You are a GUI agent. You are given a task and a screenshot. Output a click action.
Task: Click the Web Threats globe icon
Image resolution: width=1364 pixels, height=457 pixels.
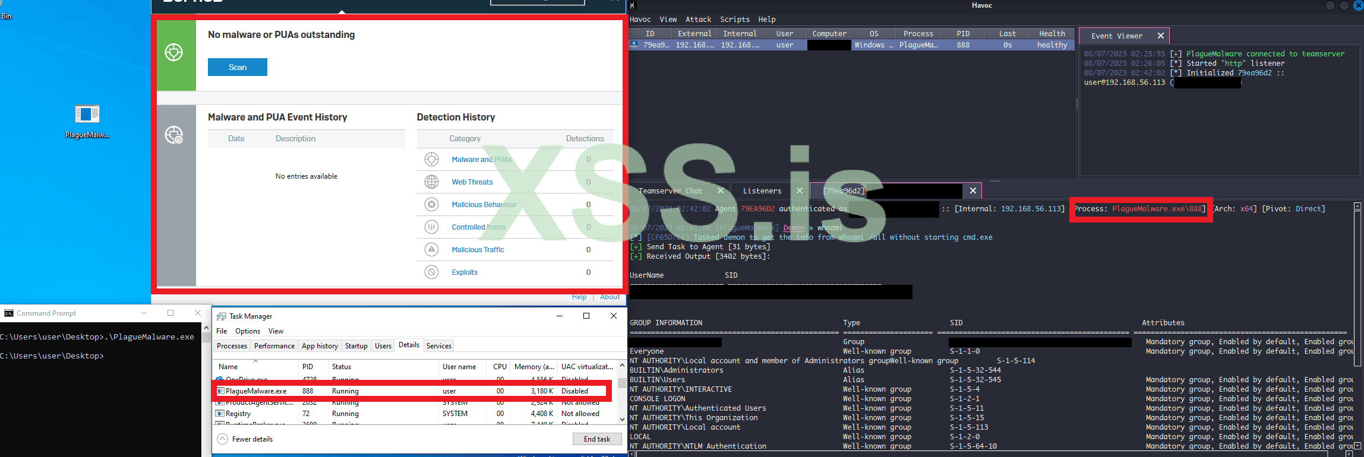(432, 182)
